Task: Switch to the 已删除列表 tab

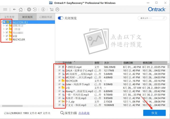Action: coord(46,17)
